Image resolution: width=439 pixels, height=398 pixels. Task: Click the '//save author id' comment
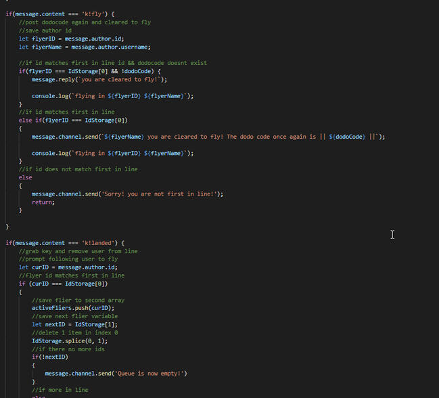tap(44, 30)
